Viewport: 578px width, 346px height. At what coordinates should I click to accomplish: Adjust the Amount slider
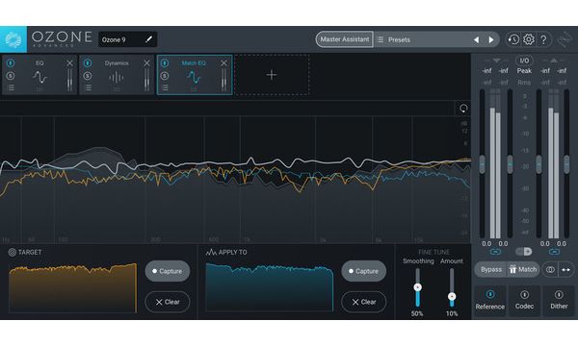452,296
